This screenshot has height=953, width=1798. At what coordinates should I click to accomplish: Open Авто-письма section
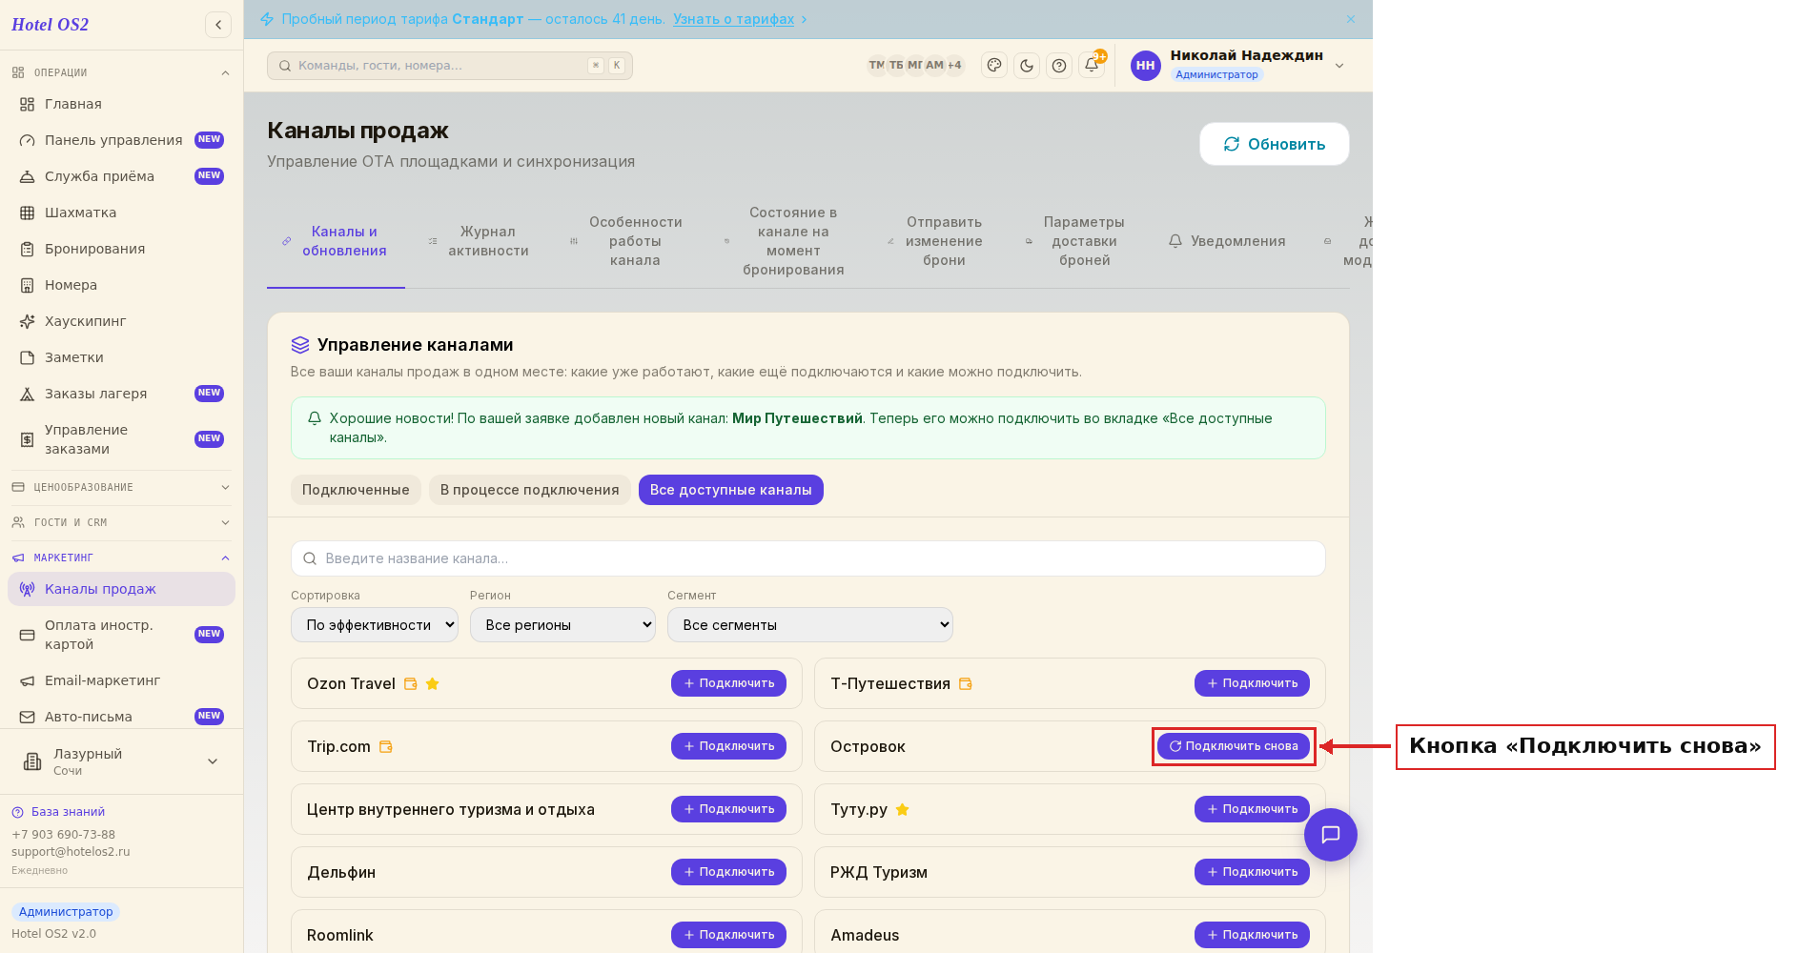click(x=121, y=717)
